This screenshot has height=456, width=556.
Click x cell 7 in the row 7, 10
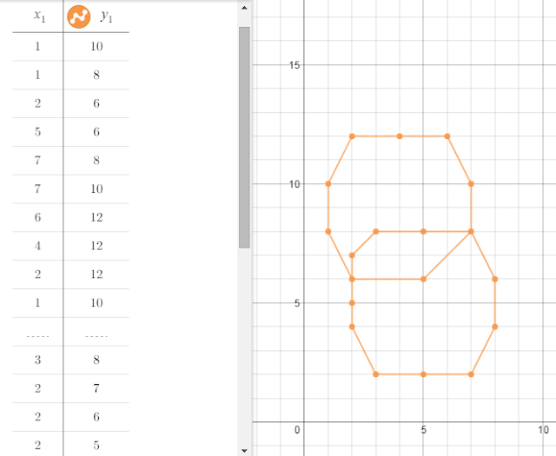(38, 189)
